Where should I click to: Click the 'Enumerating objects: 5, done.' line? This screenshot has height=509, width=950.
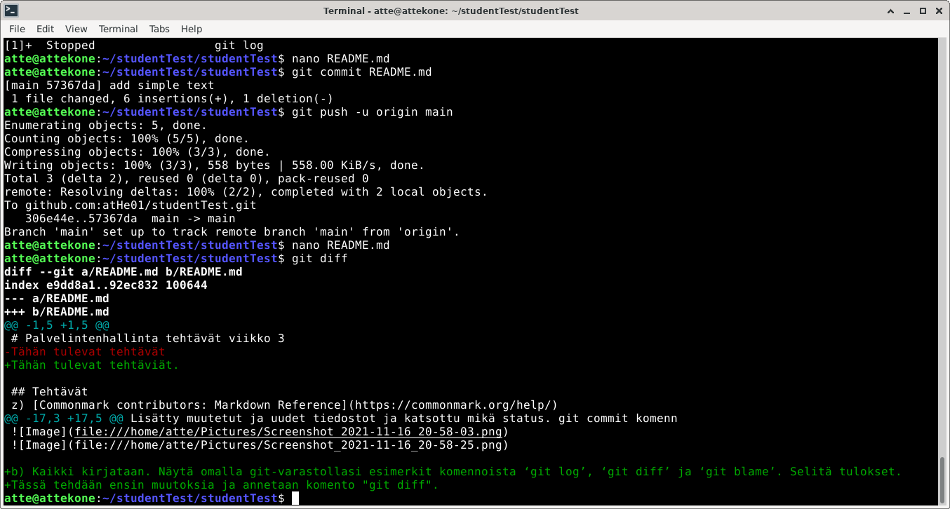tap(106, 125)
